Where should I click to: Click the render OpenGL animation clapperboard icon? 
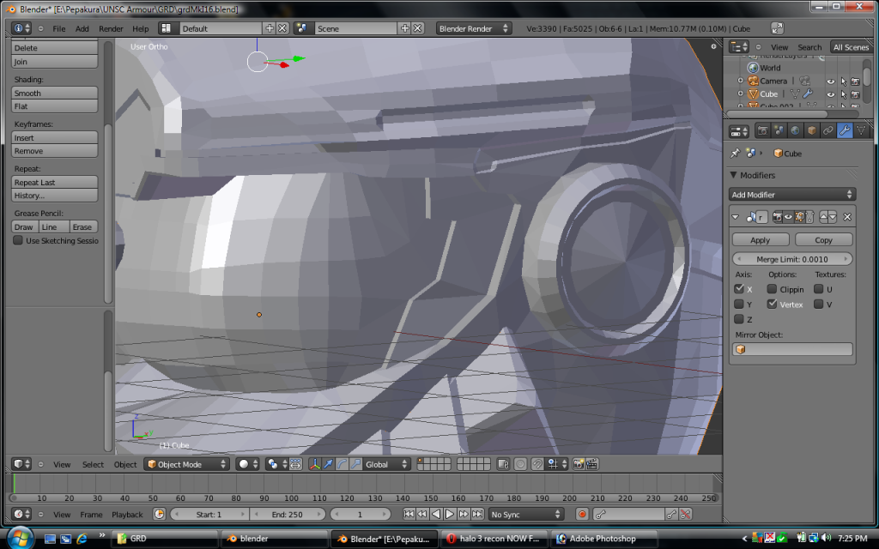(x=592, y=464)
